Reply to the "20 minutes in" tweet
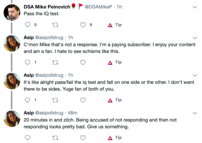The image size is (202, 143). click(27, 138)
